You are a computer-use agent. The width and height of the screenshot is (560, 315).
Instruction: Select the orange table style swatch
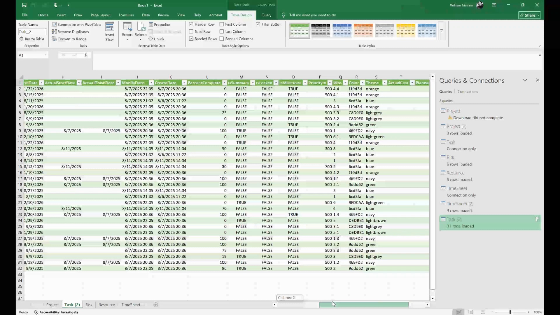tap(363, 30)
